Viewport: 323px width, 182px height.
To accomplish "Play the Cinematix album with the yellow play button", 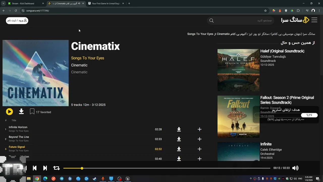I will click(x=9, y=111).
